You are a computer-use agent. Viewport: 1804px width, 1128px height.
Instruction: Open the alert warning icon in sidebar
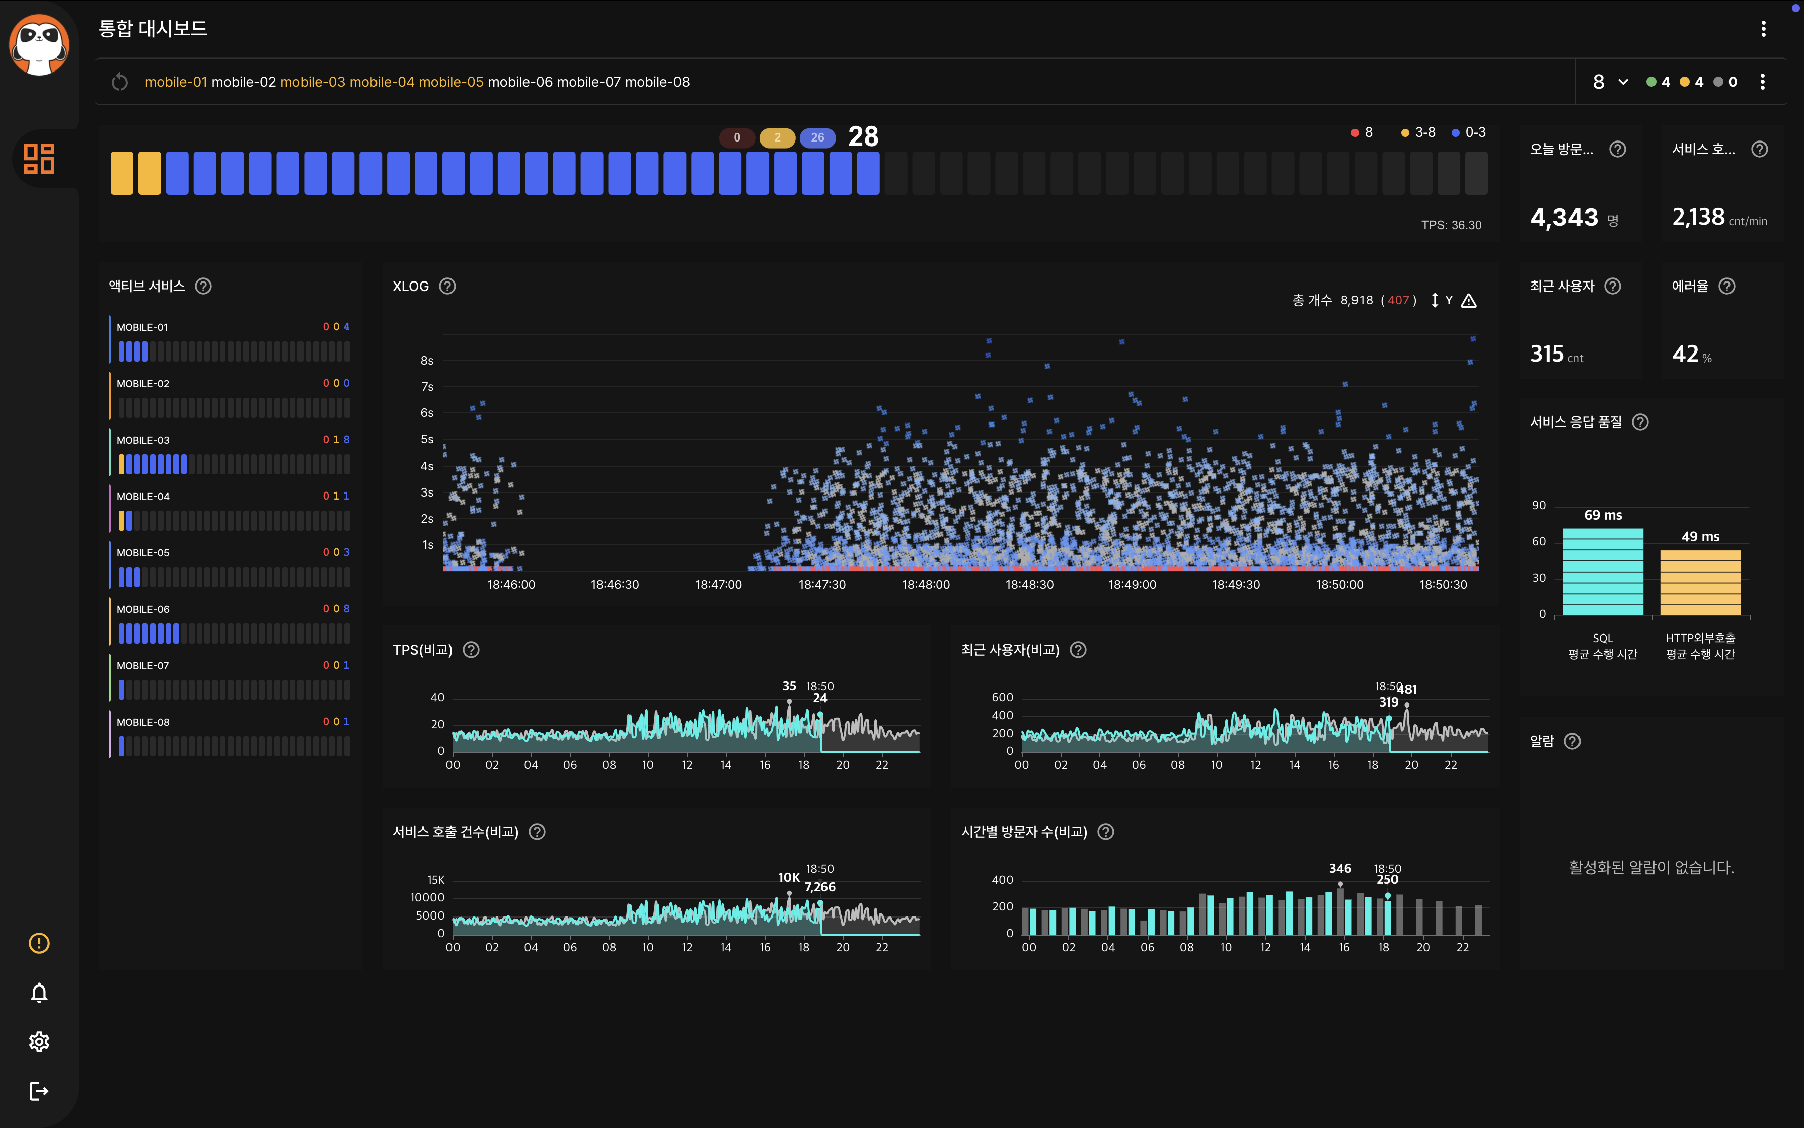tap(39, 943)
